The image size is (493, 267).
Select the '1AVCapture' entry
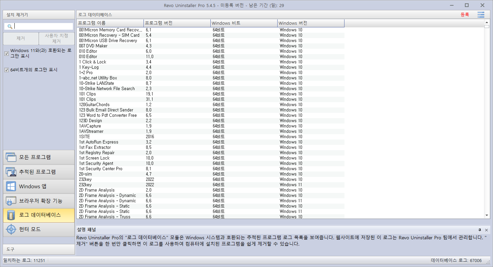[x=210, y=126]
